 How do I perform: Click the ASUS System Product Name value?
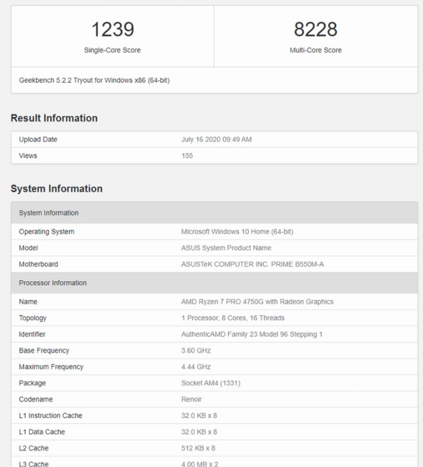pos(226,248)
